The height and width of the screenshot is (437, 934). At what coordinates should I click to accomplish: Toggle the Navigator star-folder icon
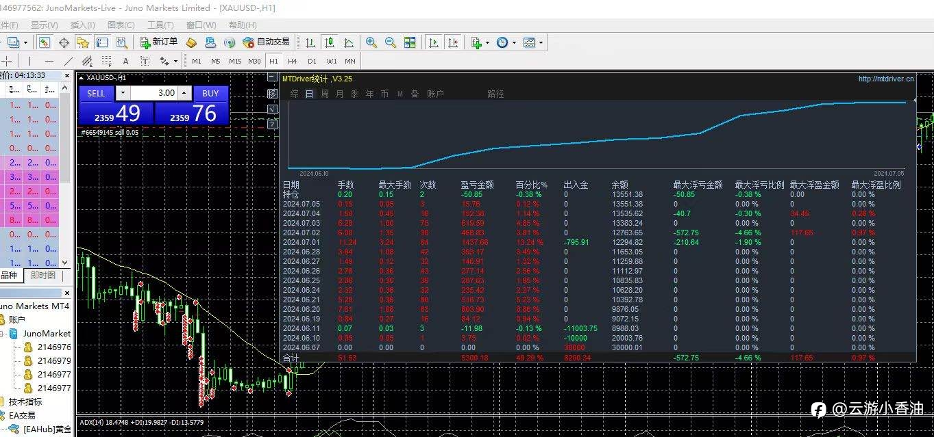tap(83, 42)
